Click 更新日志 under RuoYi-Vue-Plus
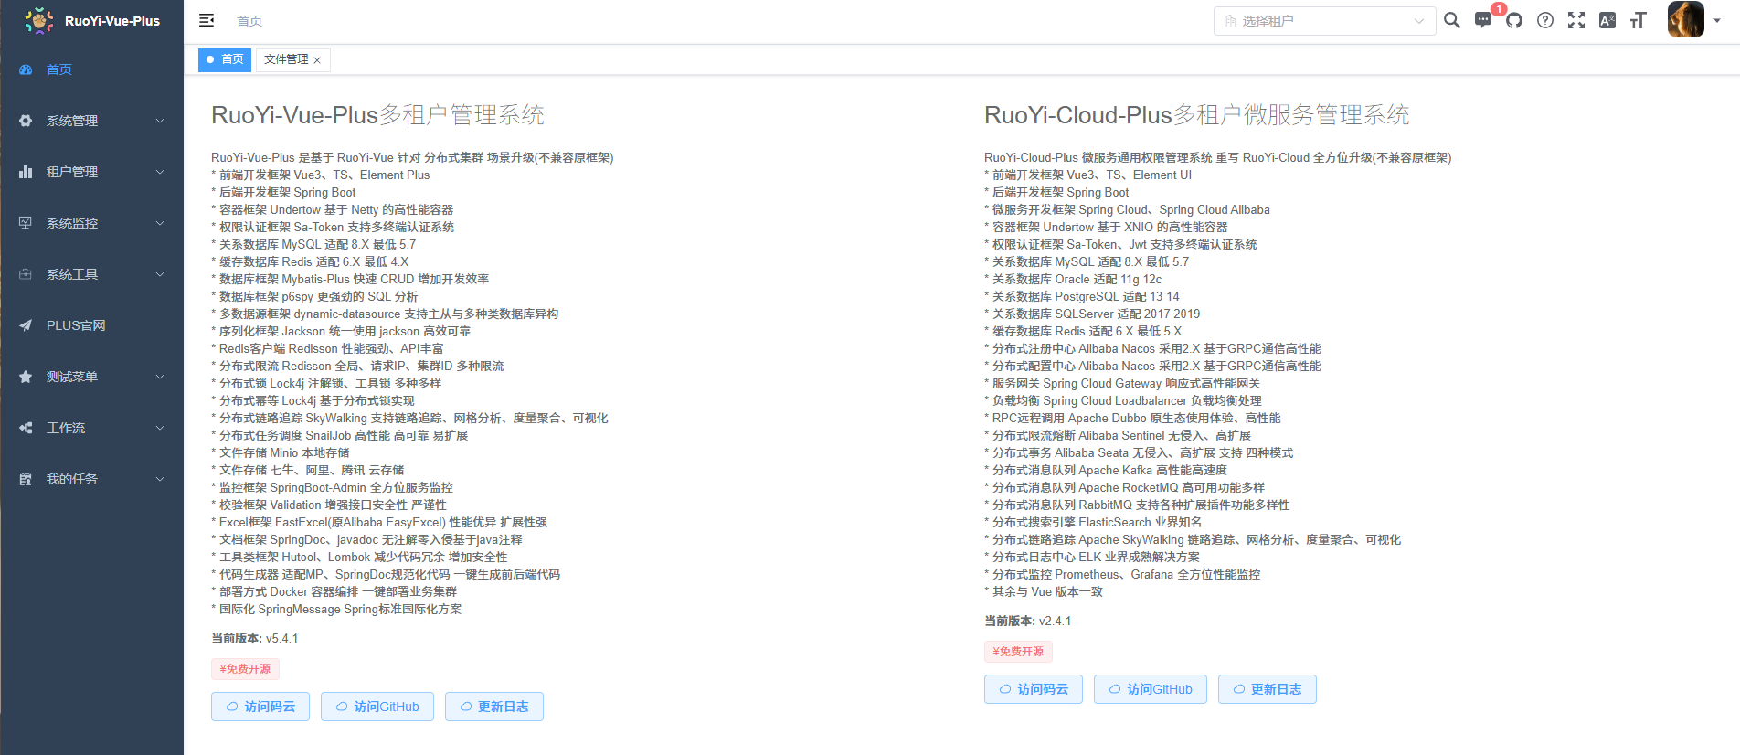This screenshot has height=755, width=1740. pos(494,707)
